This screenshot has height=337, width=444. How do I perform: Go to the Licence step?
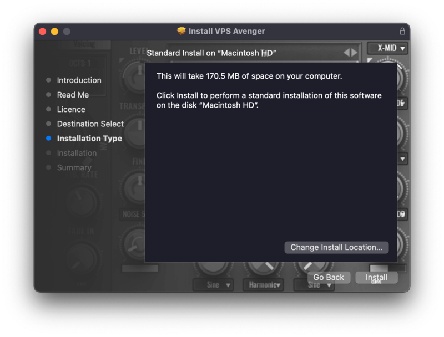[71, 109]
